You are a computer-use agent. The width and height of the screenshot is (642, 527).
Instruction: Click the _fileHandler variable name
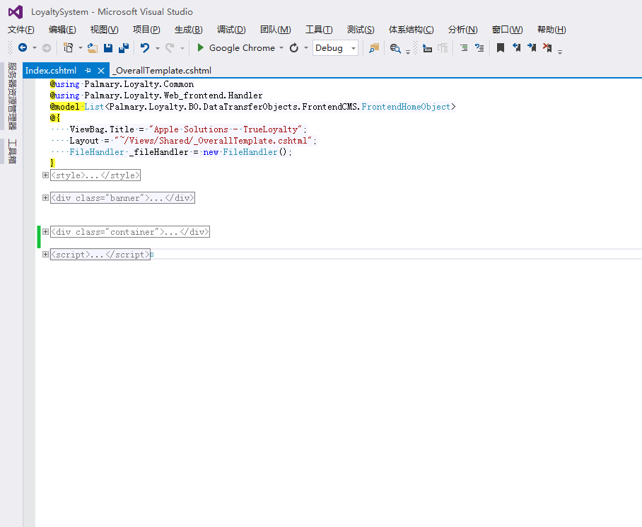point(158,152)
